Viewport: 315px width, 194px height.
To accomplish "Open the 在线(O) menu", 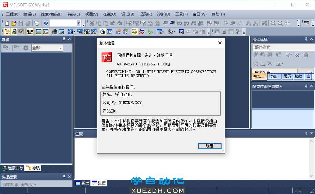I will click(x=110, y=14).
